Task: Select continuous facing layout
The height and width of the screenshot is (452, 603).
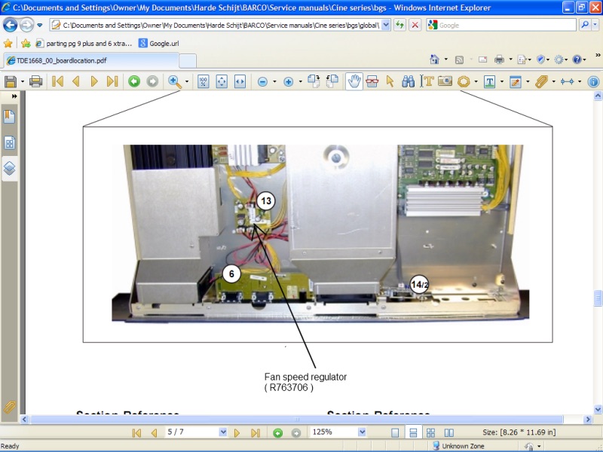Action: point(430,432)
